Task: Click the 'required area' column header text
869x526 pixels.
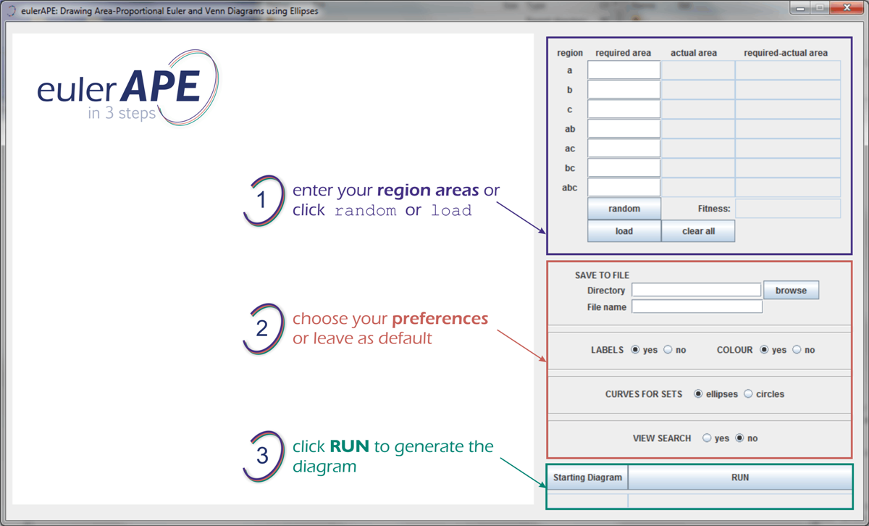Action: 624,53
